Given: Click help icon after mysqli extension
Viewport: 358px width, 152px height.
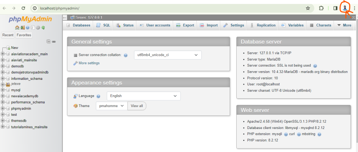Looking at the screenshot, I should click(286, 134).
